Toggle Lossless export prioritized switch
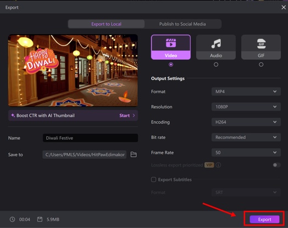This screenshot has width=288, height=228. click(276, 165)
